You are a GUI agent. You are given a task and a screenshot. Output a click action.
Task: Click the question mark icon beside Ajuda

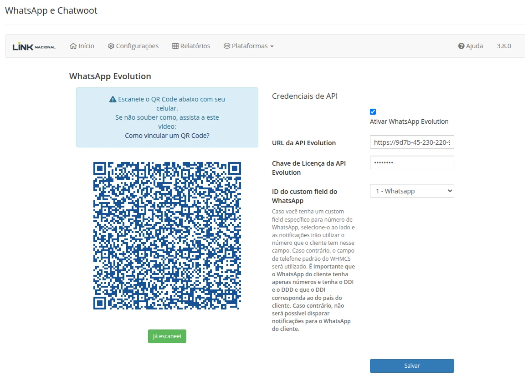[461, 46]
